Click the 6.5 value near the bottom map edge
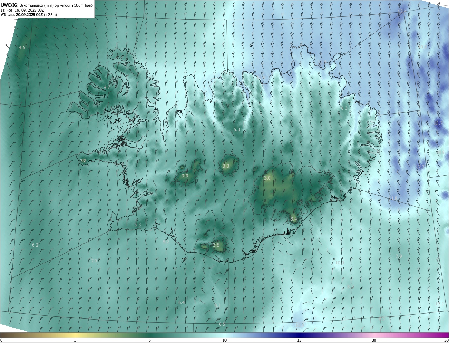Screen dimensions: 449x343 point(222,324)
